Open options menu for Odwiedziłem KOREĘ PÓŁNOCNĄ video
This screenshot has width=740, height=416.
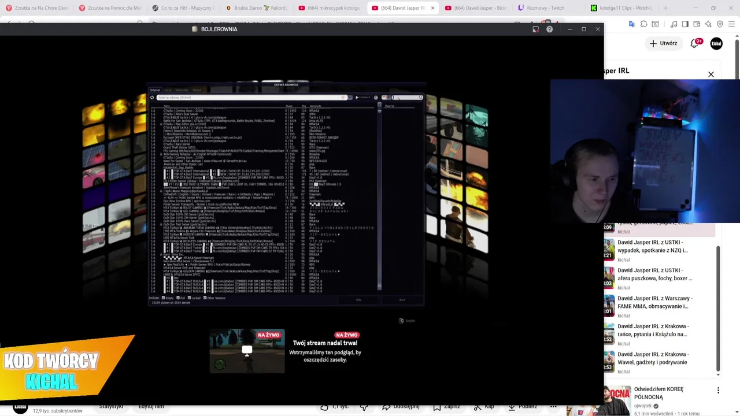718,391
